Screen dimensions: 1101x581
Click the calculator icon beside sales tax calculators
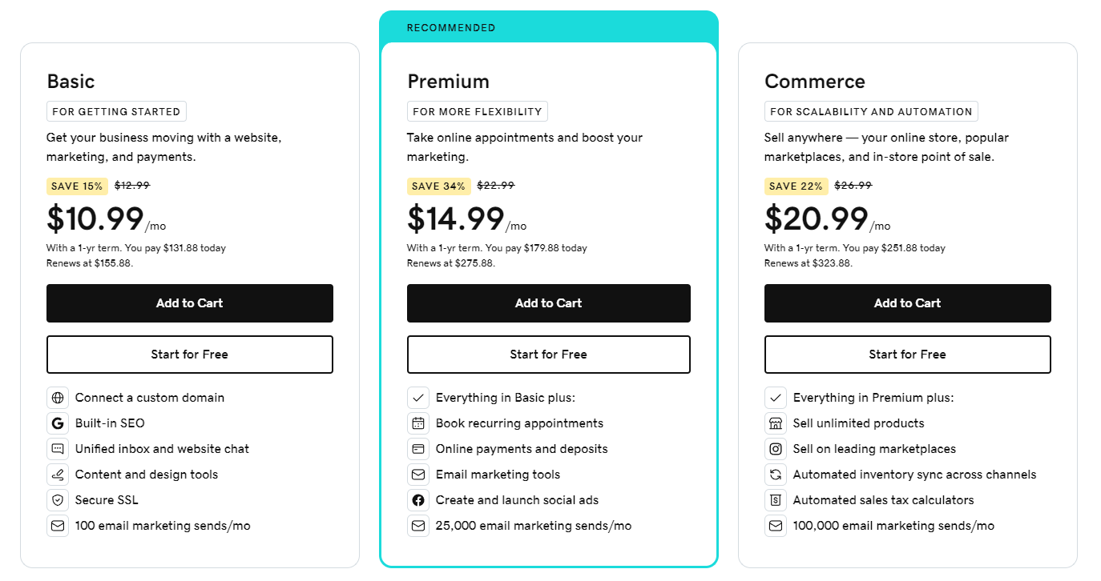[x=775, y=500]
